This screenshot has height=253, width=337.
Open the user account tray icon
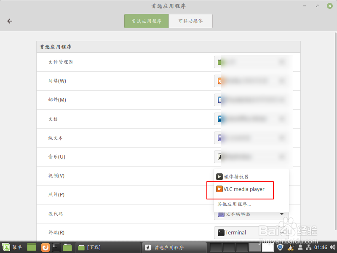point(300,248)
